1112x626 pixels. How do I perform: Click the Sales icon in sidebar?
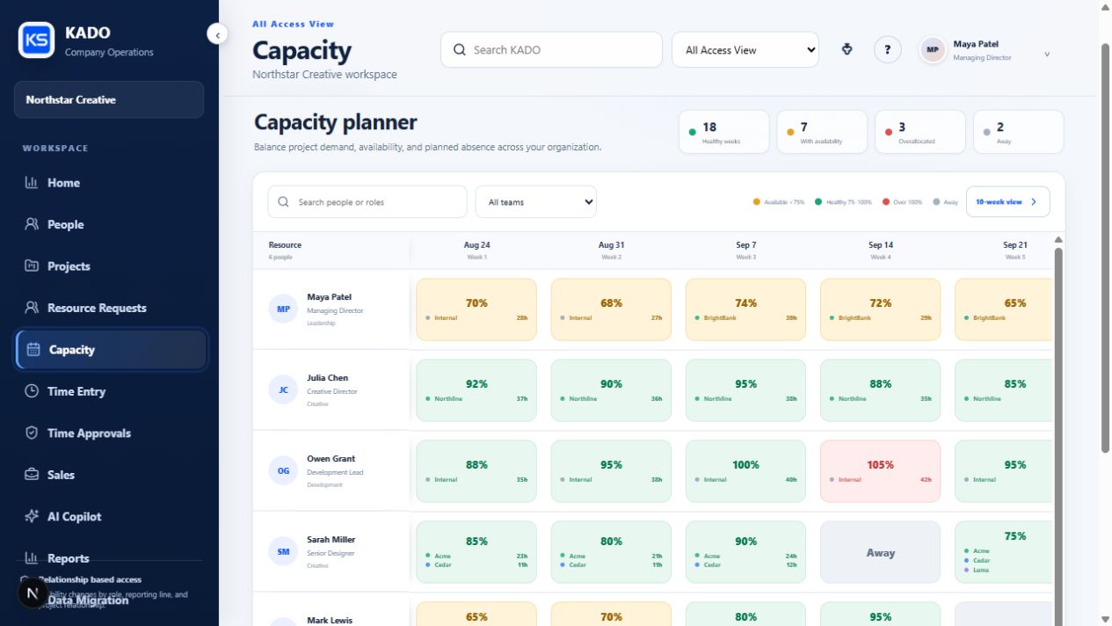pyautogui.click(x=32, y=475)
